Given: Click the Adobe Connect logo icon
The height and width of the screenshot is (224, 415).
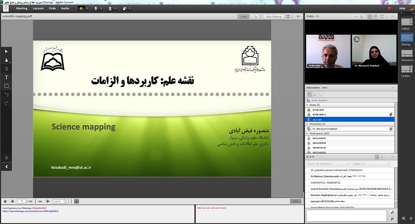Looking at the screenshot, I should click(x=6, y=8).
